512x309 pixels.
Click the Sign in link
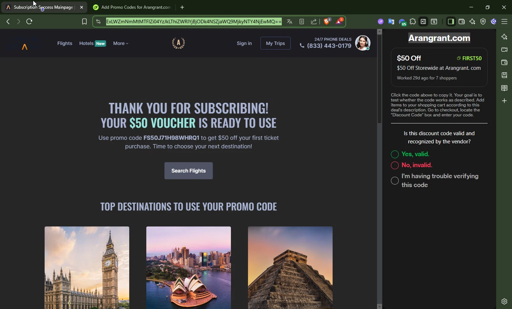click(244, 43)
